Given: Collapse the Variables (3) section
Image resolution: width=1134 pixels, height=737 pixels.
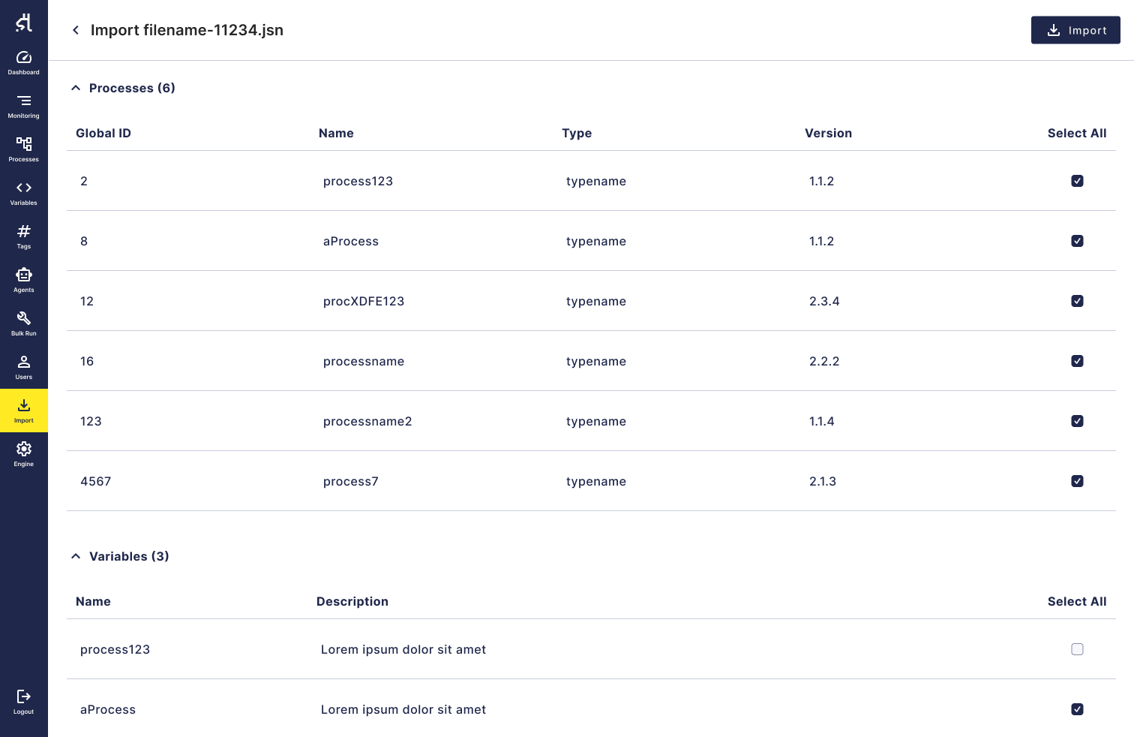Looking at the screenshot, I should coord(76,556).
